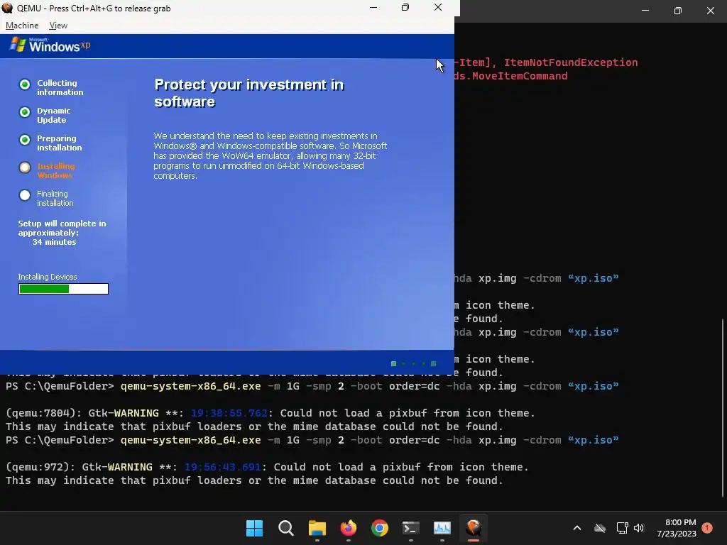The height and width of the screenshot is (545, 727).
Task: Switch to Terminal in the taskbar
Action: [411, 528]
